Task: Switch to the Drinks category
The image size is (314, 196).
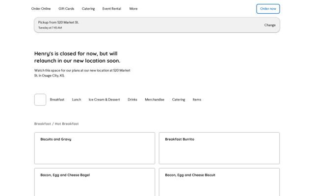Action: pos(132,99)
